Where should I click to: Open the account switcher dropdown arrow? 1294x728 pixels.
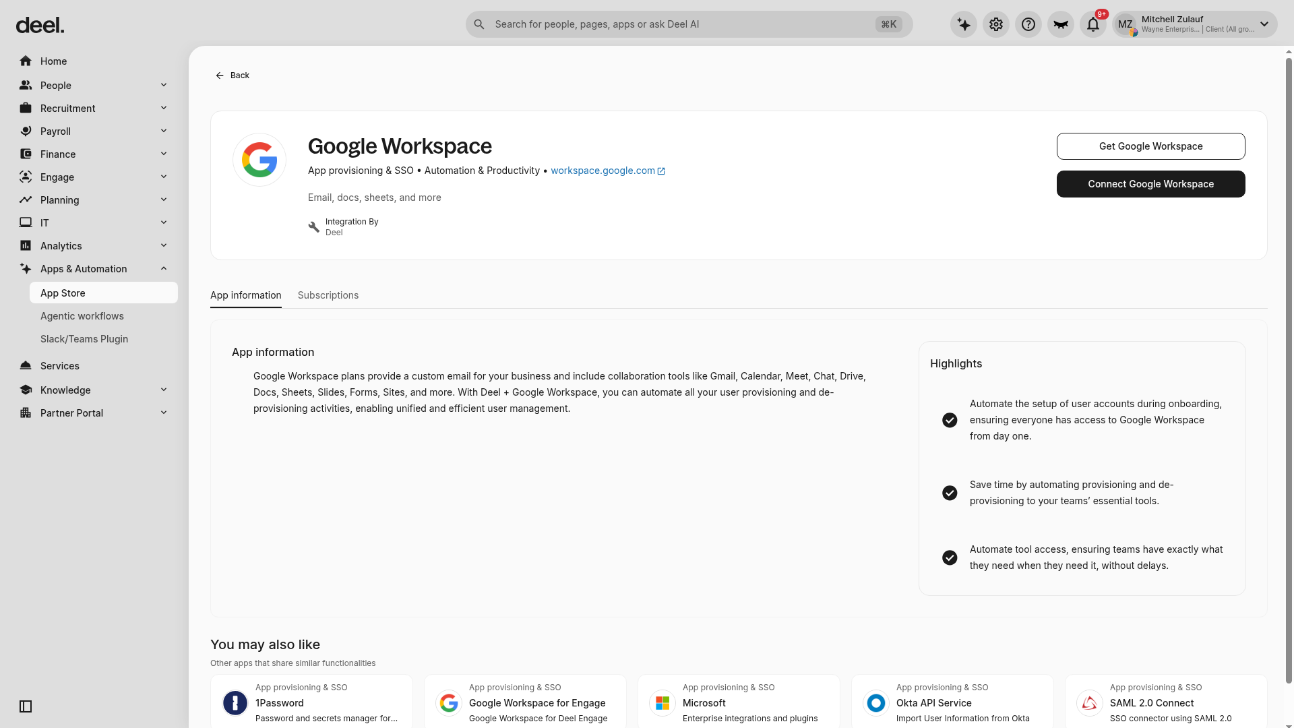tap(1264, 25)
